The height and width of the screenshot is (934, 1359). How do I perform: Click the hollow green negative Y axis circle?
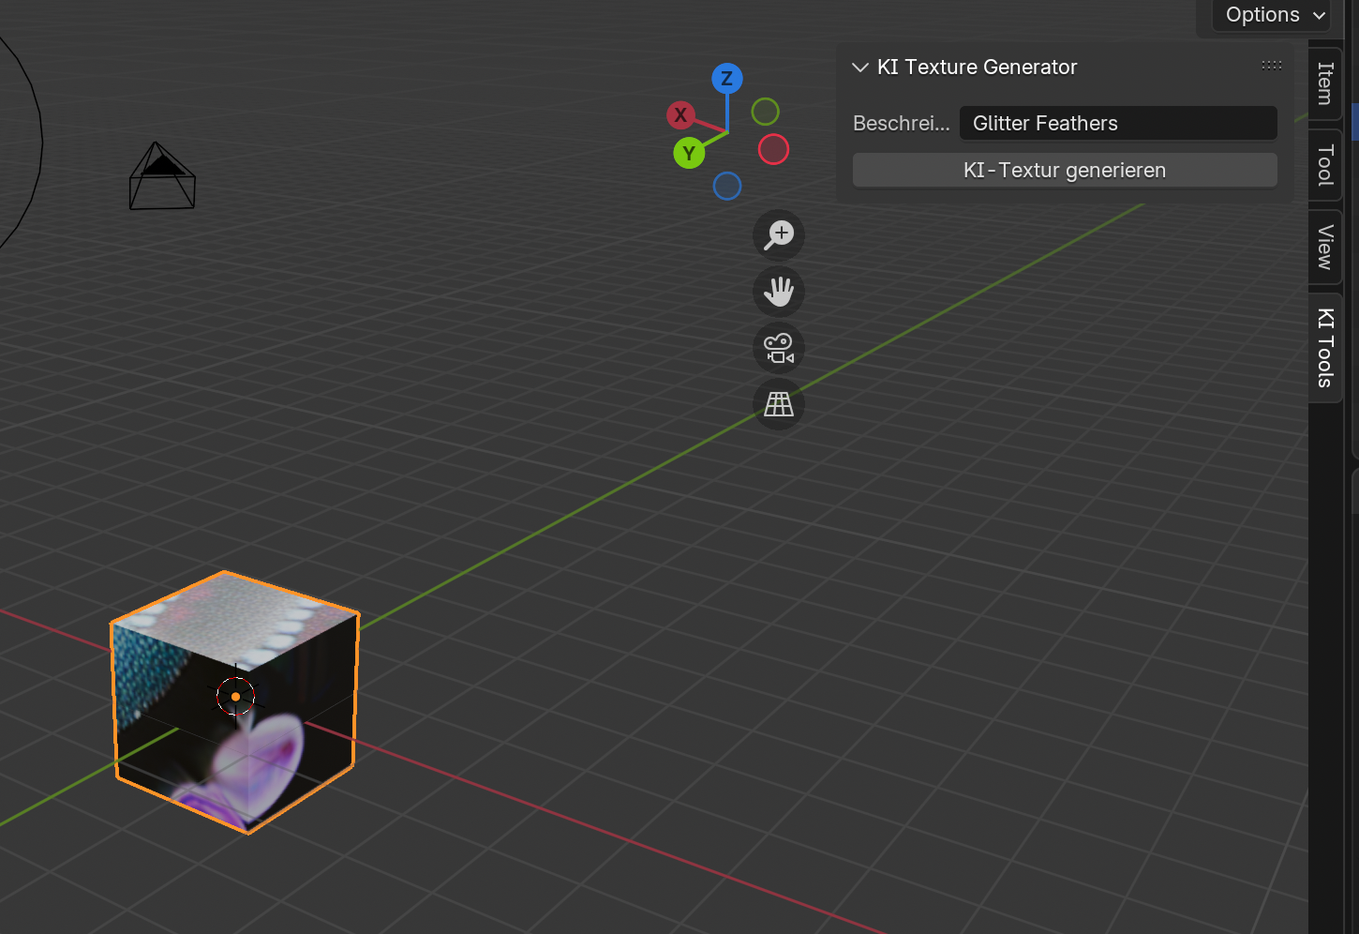point(766,112)
